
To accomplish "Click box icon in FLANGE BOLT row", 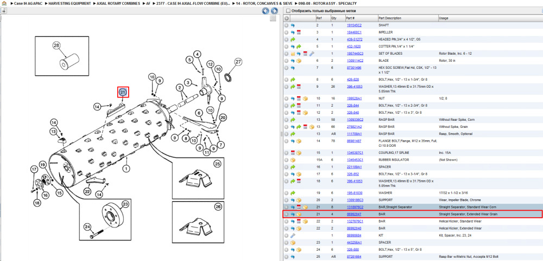I will coord(299,141).
